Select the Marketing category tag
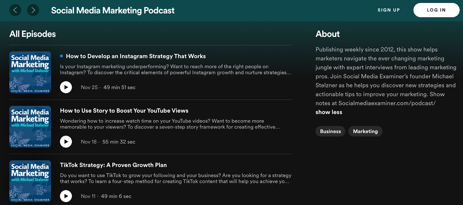Viewport: 463px width, 205px height. (365, 131)
